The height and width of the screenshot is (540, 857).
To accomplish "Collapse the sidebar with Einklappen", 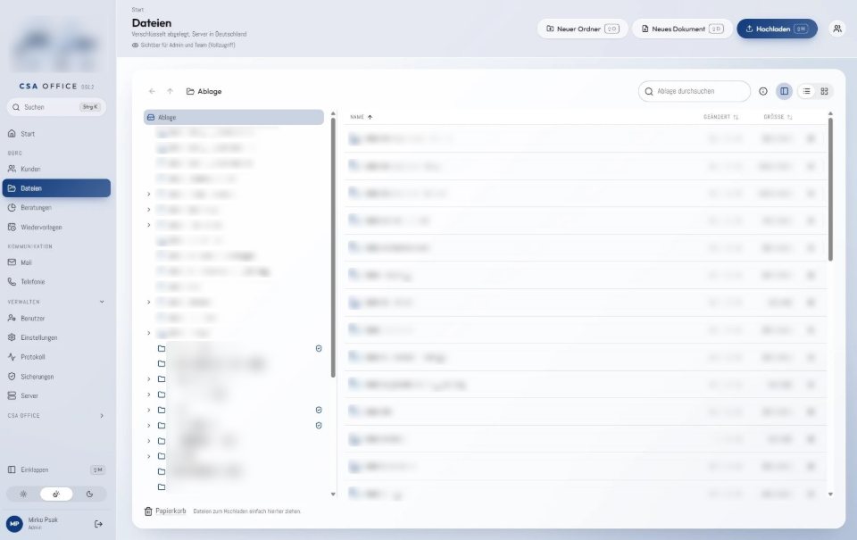I will 56,469.
